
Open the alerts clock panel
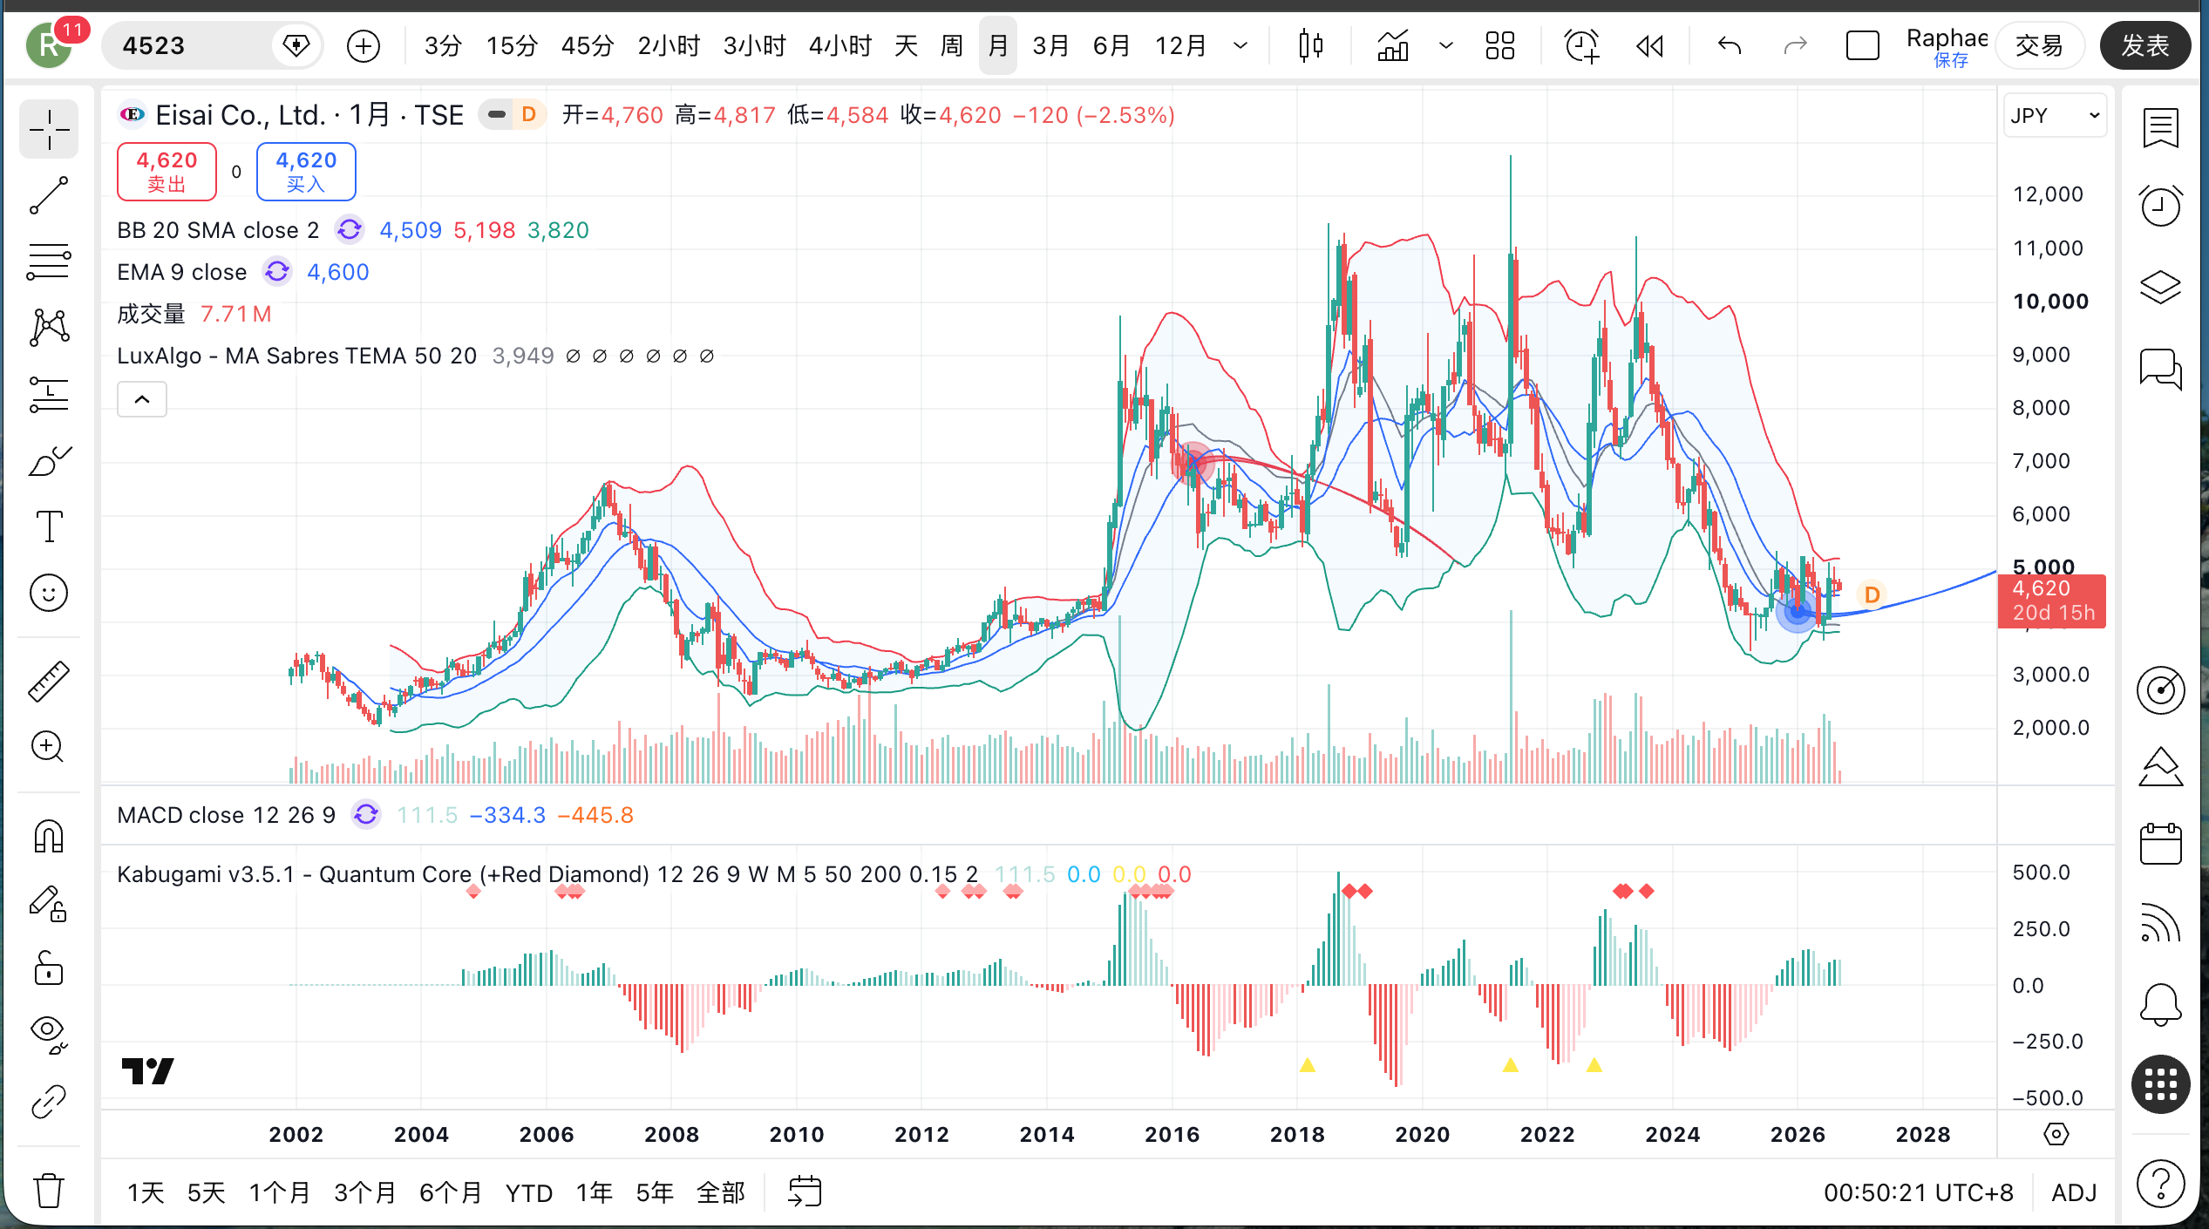pyautogui.click(x=2161, y=207)
